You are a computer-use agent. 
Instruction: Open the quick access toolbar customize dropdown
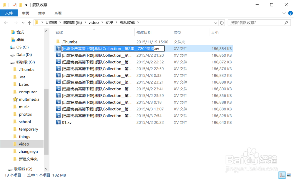tap(26, 5)
